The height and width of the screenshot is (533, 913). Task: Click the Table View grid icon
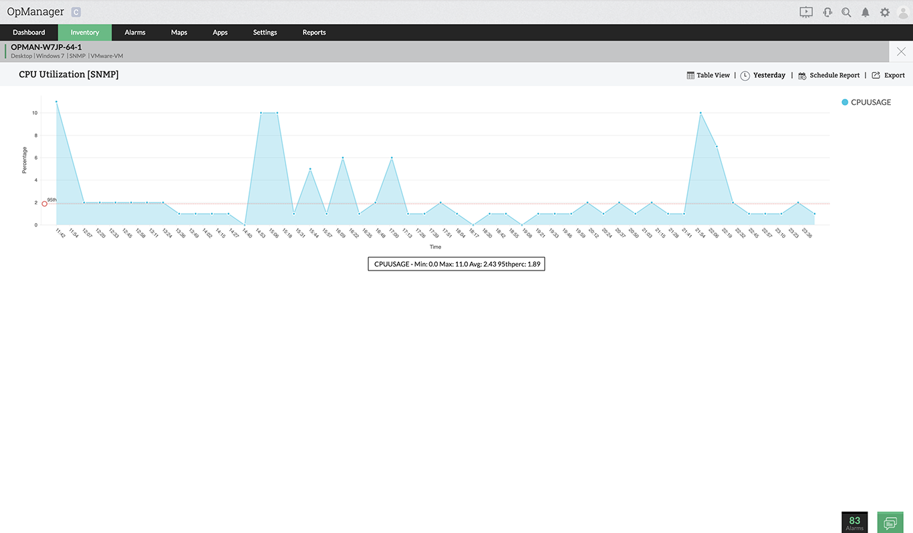tap(690, 75)
